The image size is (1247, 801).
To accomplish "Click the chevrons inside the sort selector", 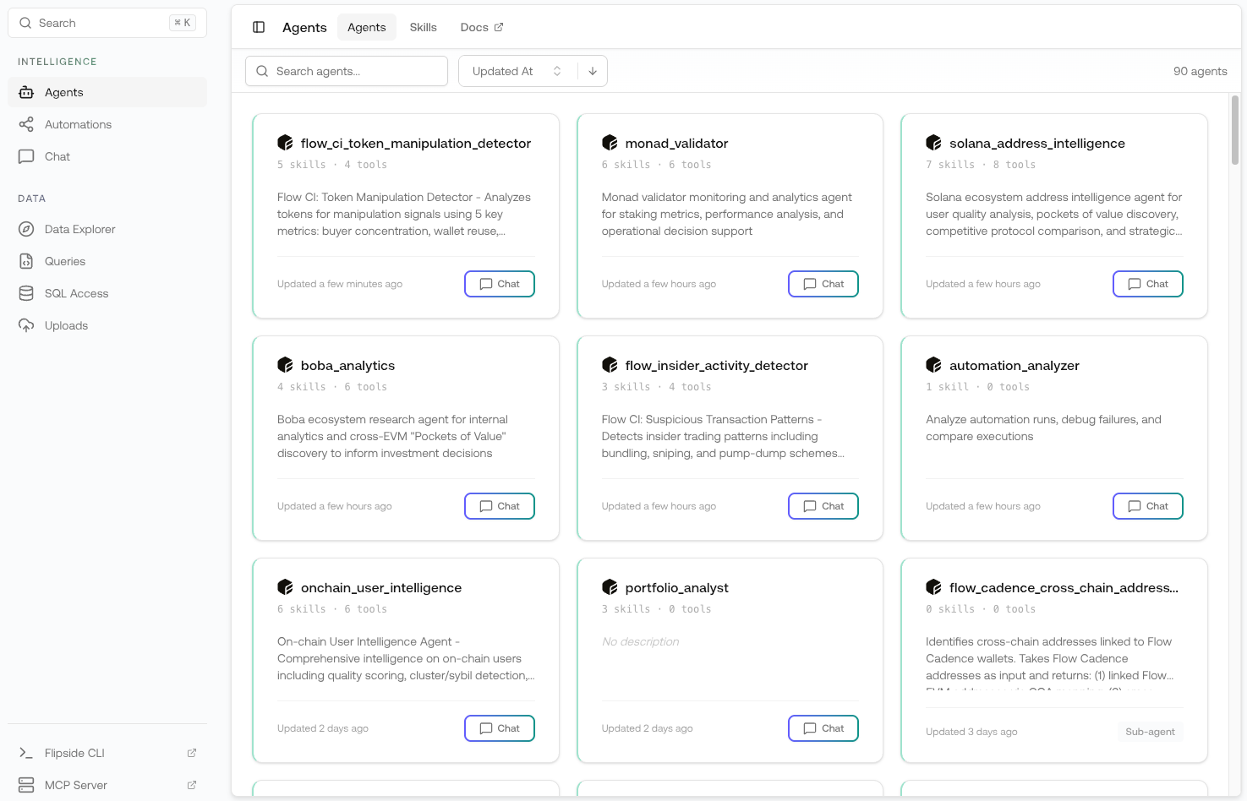I will [556, 71].
